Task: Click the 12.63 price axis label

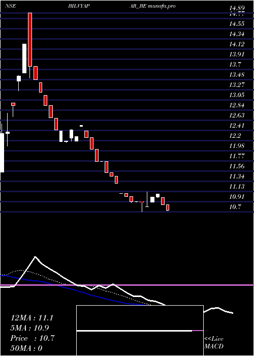Action: [x=237, y=115]
